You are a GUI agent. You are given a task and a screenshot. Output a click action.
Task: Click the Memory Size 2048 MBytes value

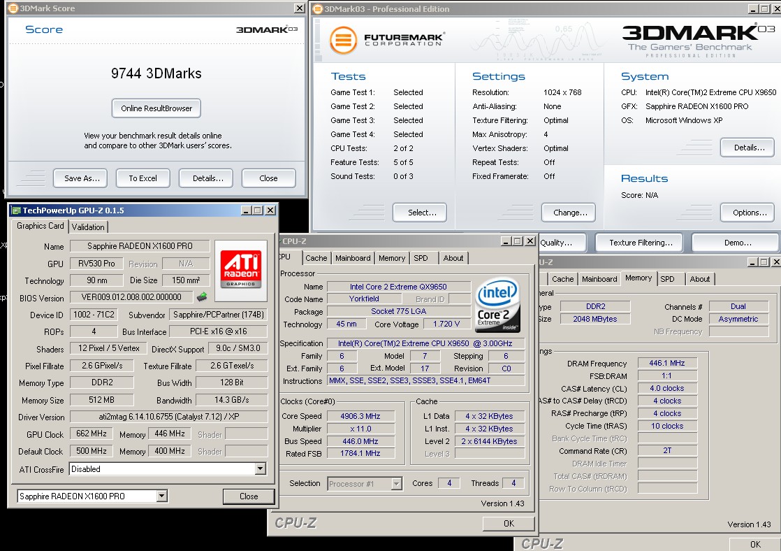pyautogui.click(x=595, y=319)
